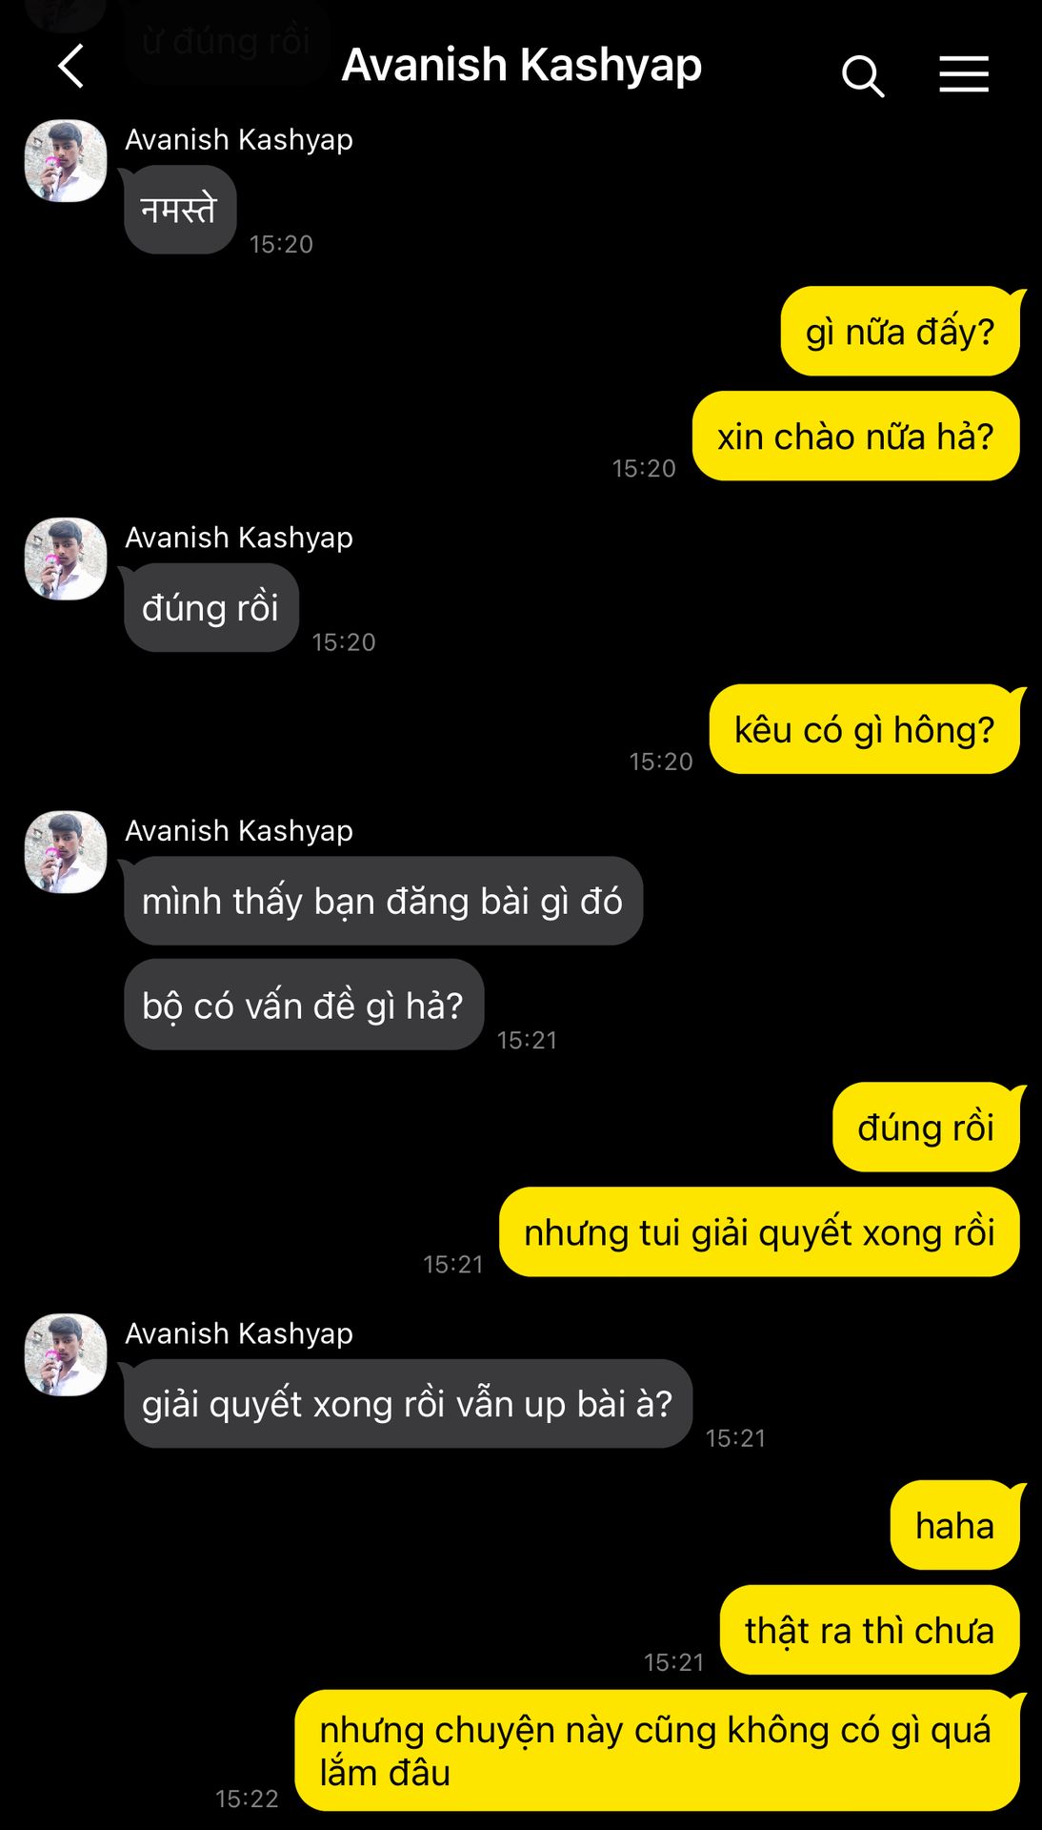Select the "xin chào nữa hả?" bubble
Image resolution: width=1042 pixels, height=1830 pixels.
coord(855,437)
